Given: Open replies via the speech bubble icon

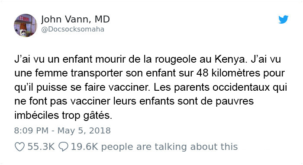Looking at the screenshot, I should point(63,147).
